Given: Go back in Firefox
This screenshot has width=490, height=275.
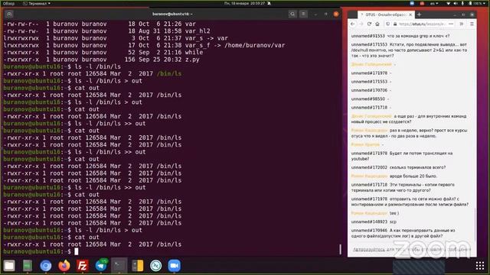Looking at the screenshot, I should [x=352, y=24].
